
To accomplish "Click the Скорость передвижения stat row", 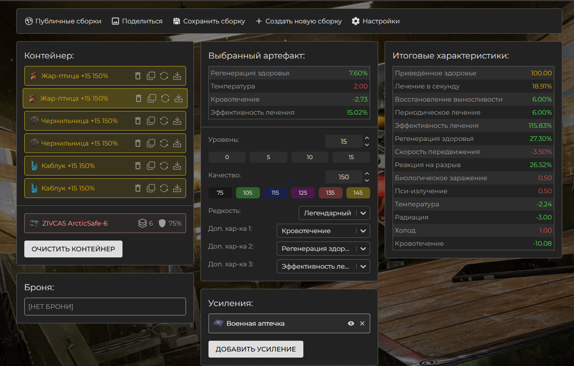I will pos(474,152).
